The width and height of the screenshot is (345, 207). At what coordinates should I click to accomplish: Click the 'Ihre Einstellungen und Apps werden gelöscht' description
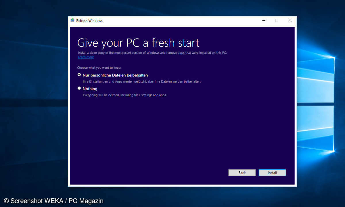point(142,82)
